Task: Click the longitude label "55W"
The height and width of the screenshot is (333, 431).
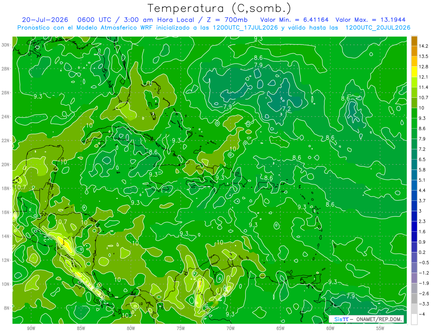Action: [x=380, y=328]
